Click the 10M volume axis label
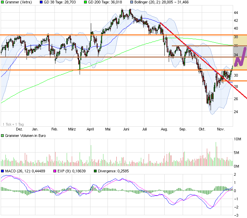The image size is (247, 218). click(237, 139)
